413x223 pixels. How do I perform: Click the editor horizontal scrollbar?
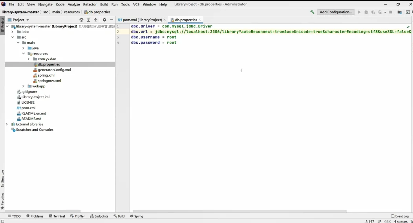pyautogui.click(x=240, y=211)
